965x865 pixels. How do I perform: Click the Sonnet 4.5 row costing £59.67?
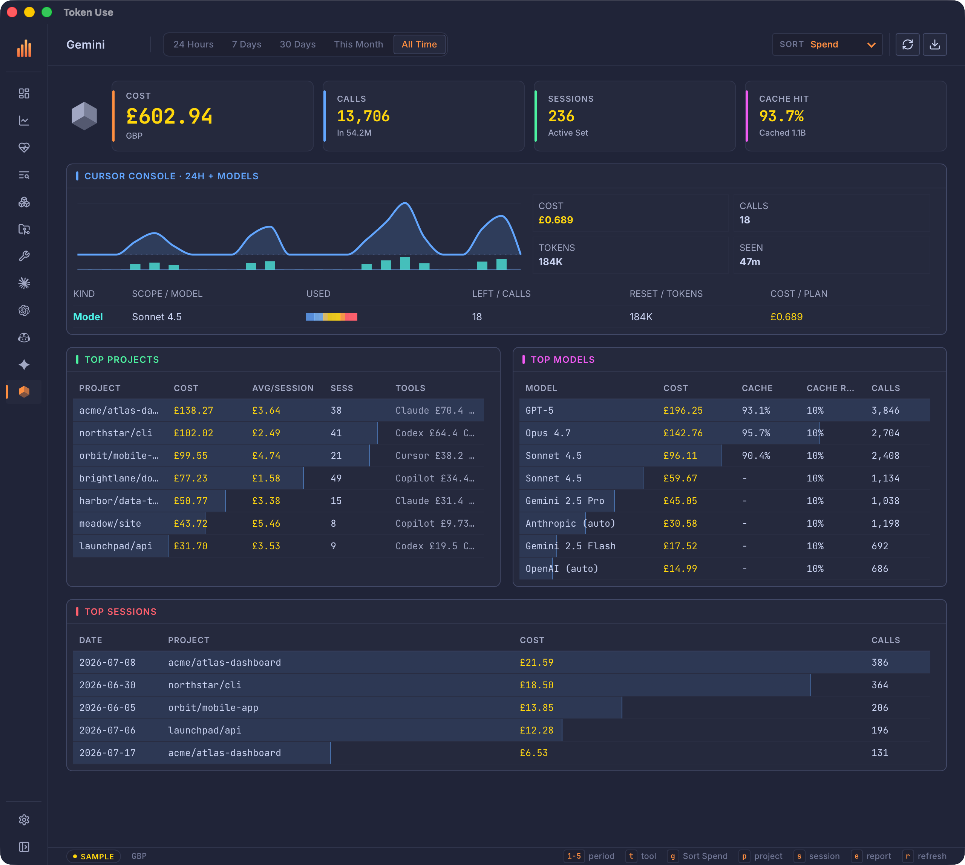[x=725, y=478]
